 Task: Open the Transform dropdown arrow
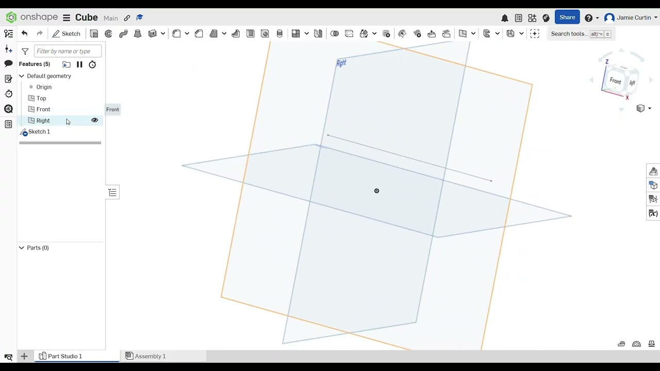tap(374, 33)
